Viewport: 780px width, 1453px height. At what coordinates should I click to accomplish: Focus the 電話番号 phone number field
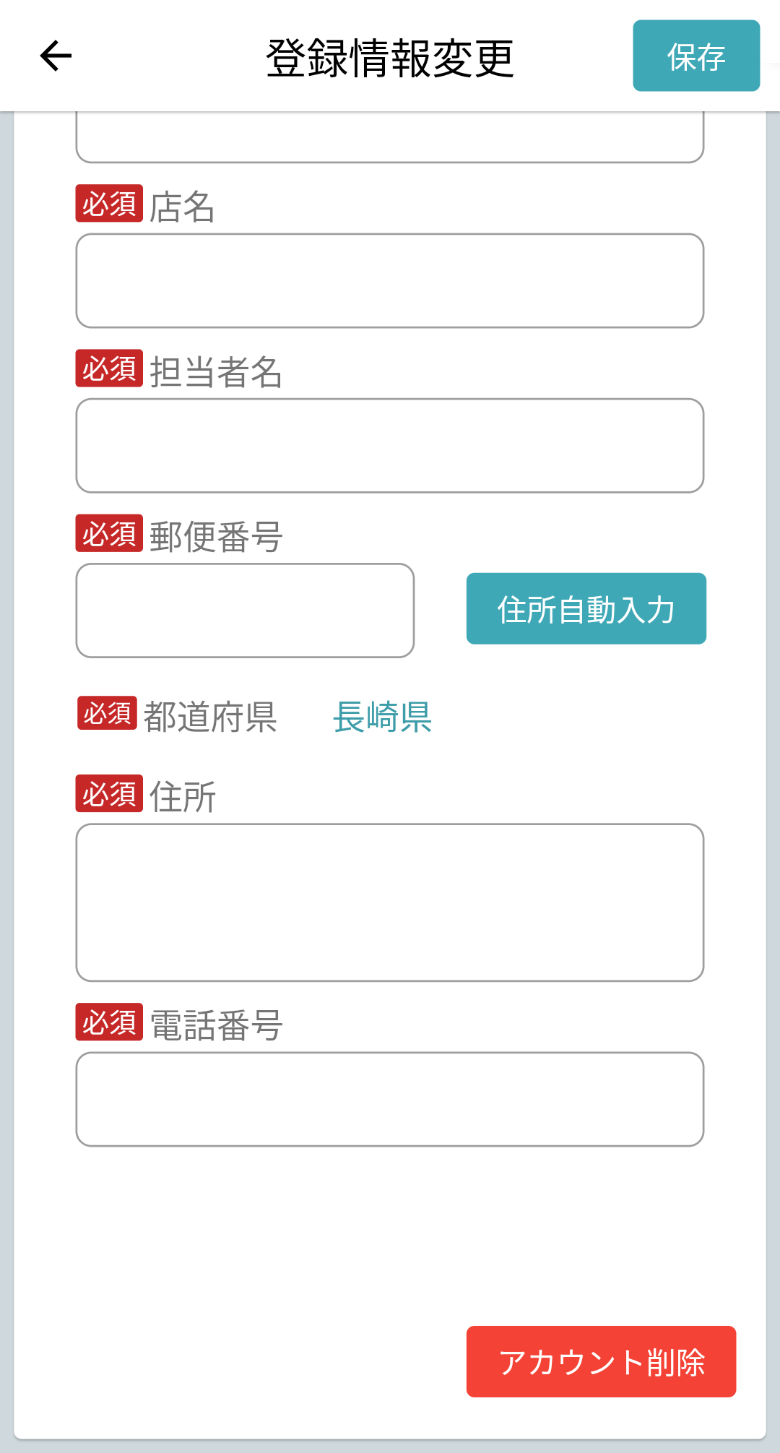point(390,1099)
